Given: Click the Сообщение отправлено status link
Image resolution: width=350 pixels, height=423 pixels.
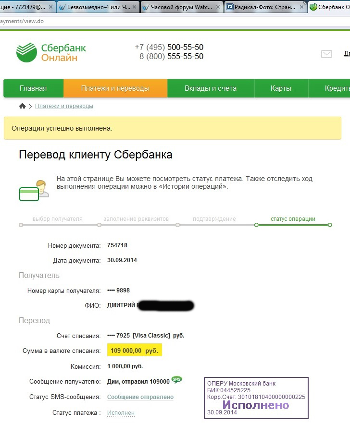Looking at the screenshot, I should click(x=140, y=397).
